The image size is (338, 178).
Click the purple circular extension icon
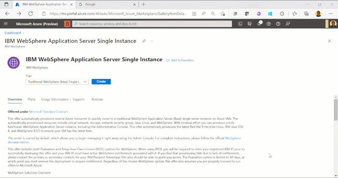click(x=259, y=14)
